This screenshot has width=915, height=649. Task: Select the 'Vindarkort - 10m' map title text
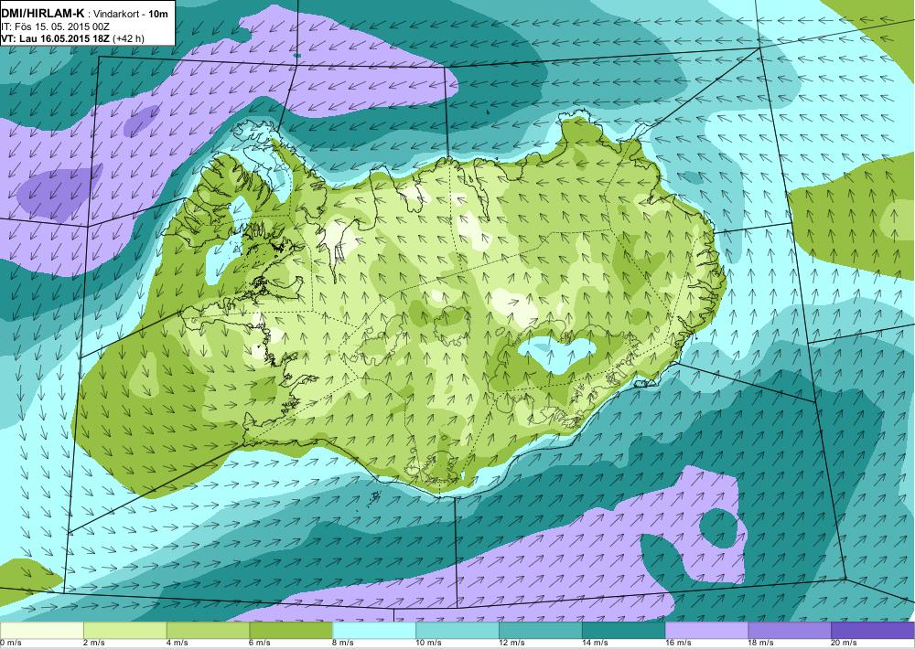pos(132,14)
